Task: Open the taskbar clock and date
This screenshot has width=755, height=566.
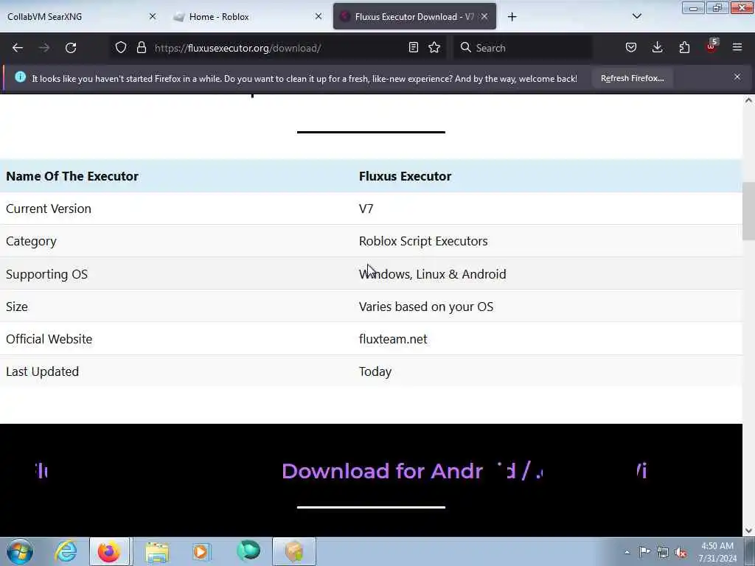Action: click(x=717, y=552)
